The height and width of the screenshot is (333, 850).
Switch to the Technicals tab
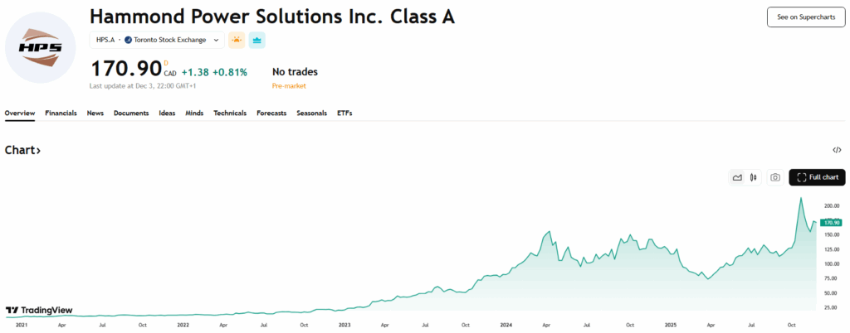click(230, 113)
